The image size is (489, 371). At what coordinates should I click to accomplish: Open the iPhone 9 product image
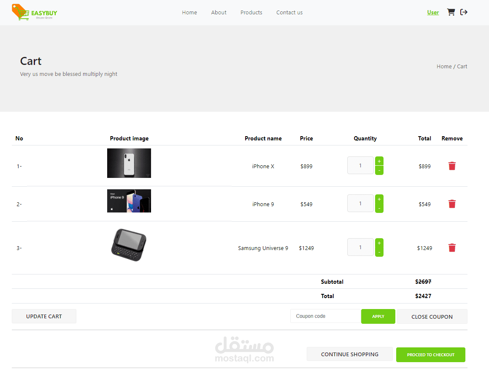tap(129, 201)
